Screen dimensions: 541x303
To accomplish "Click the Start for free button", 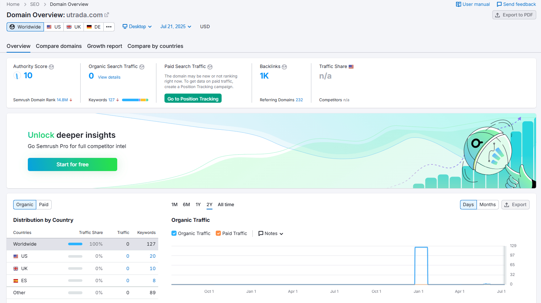I will click(x=73, y=164).
